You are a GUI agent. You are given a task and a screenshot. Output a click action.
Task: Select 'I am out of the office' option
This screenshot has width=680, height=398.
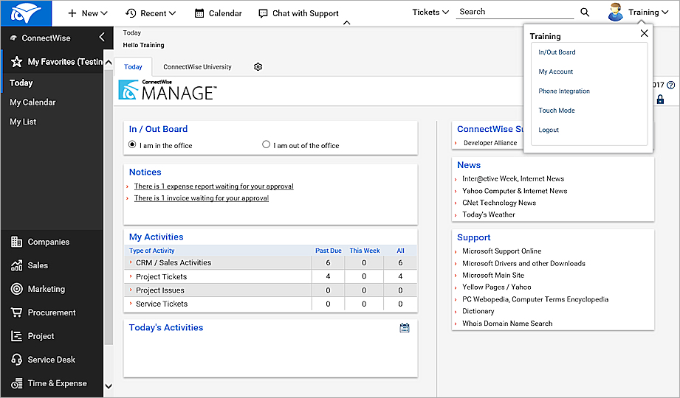click(267, 145)
